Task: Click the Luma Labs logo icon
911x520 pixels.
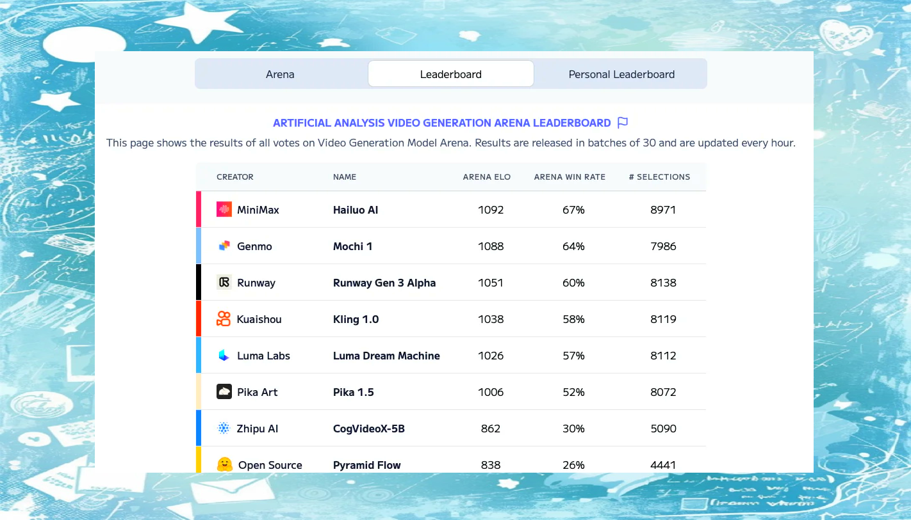Action: coord(224,355)
